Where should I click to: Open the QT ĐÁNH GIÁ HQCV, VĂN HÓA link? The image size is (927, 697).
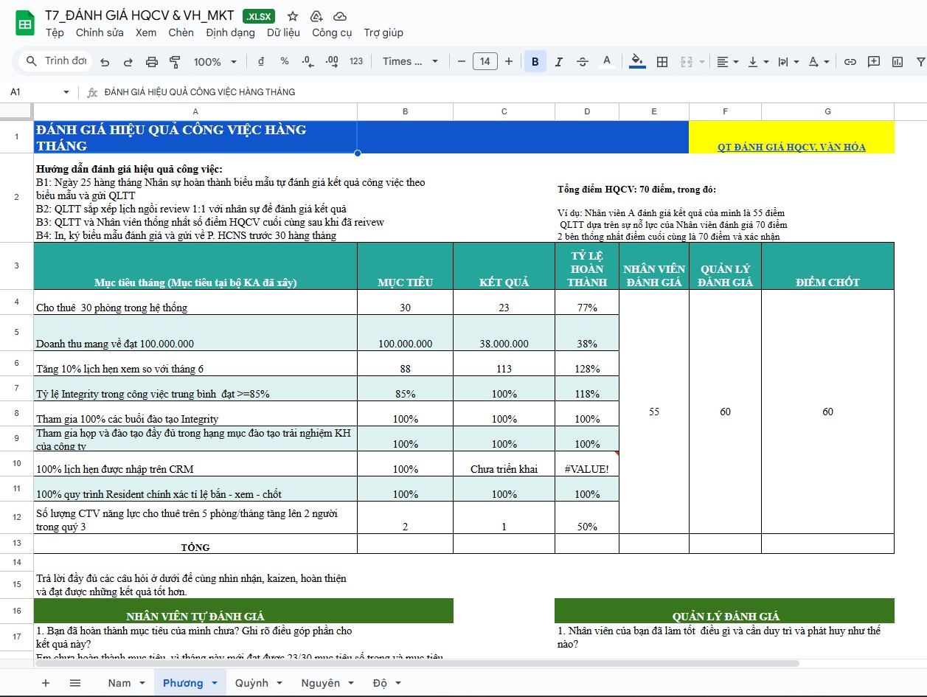click(x=791, y=147)
